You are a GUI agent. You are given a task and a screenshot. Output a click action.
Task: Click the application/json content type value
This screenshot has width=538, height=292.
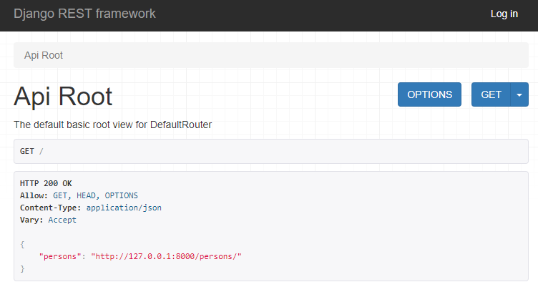pos(124,208)
